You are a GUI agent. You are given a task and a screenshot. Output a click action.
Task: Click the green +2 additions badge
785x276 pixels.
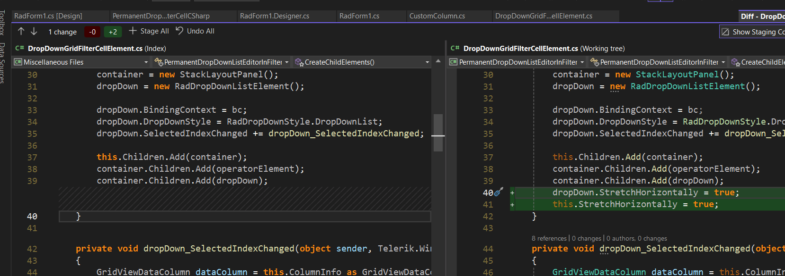(x=113, y=32)
